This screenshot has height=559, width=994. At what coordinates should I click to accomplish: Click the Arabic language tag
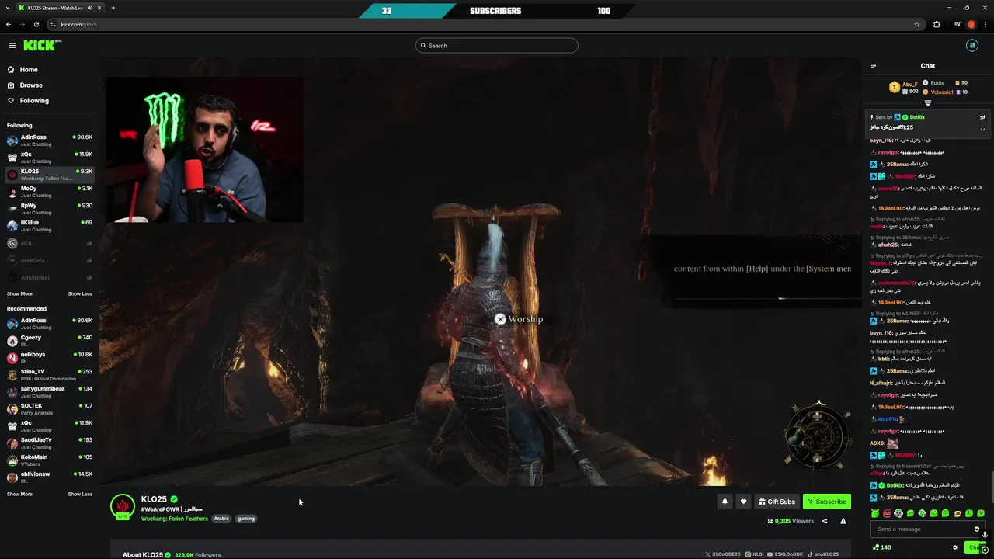[221, 519]
